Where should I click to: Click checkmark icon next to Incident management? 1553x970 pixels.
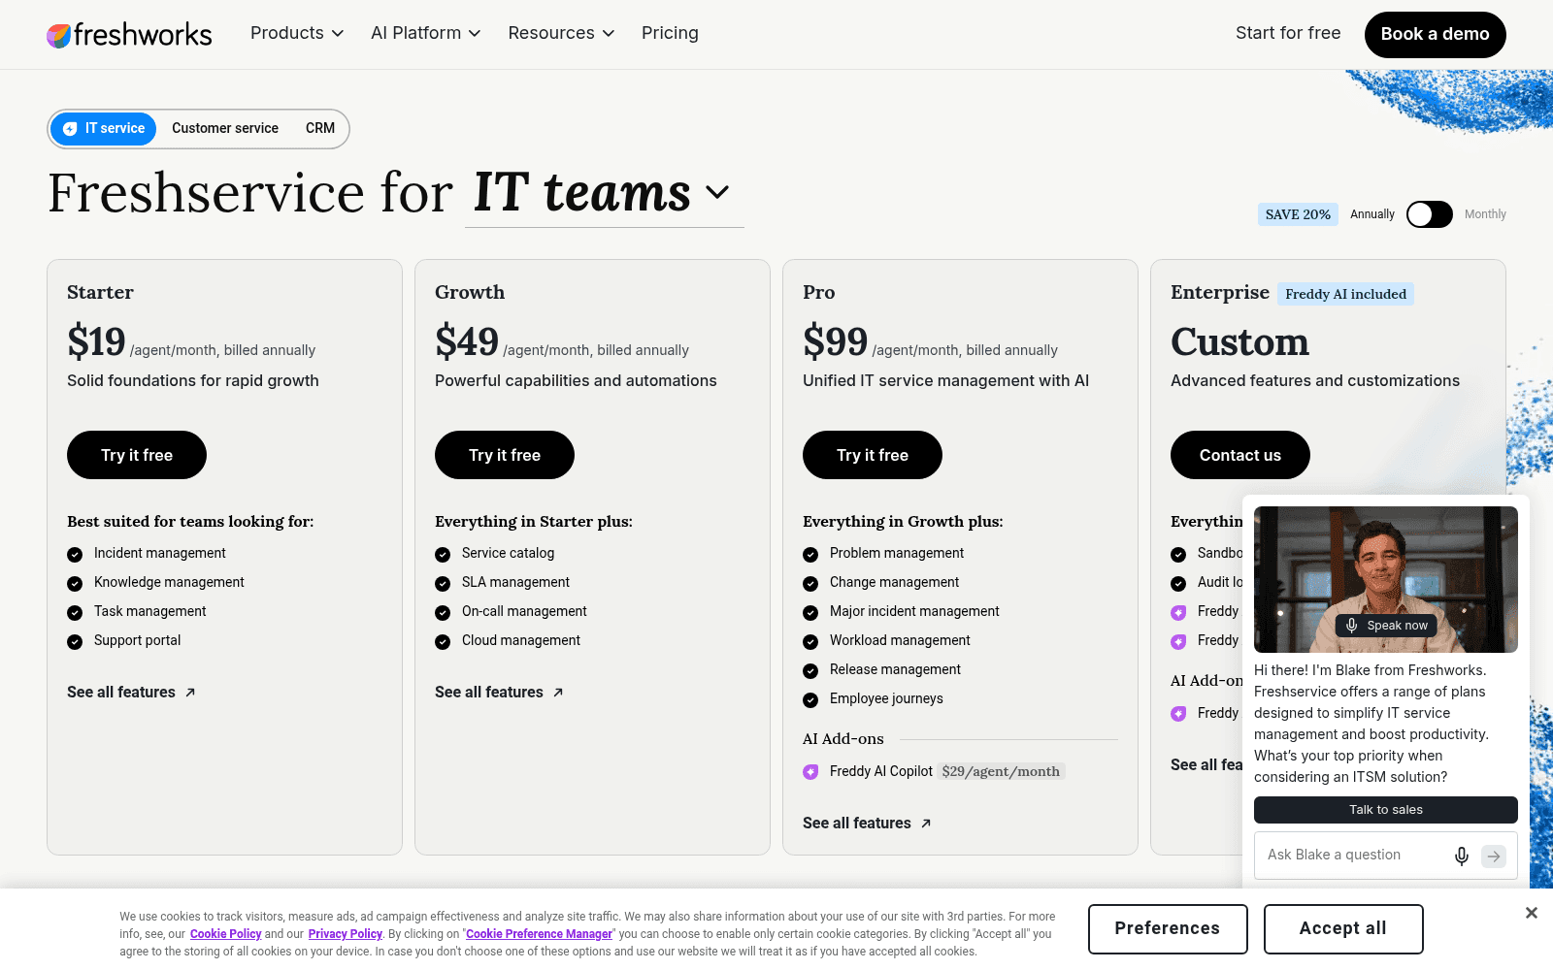point(75,555)
